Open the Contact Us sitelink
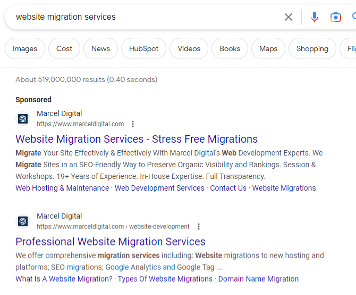Image resolution: width=356 pixels, height=295 pixels. click(228, 188)
